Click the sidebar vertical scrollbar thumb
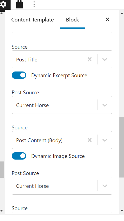Viewport: 124px width, 221px height. pyautogui.click(x=122, y=147)
